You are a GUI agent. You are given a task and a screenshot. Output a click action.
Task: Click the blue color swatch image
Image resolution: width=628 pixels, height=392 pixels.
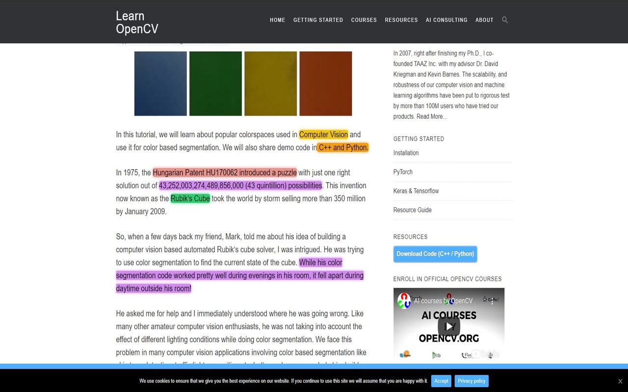click(x=160, y=84)
